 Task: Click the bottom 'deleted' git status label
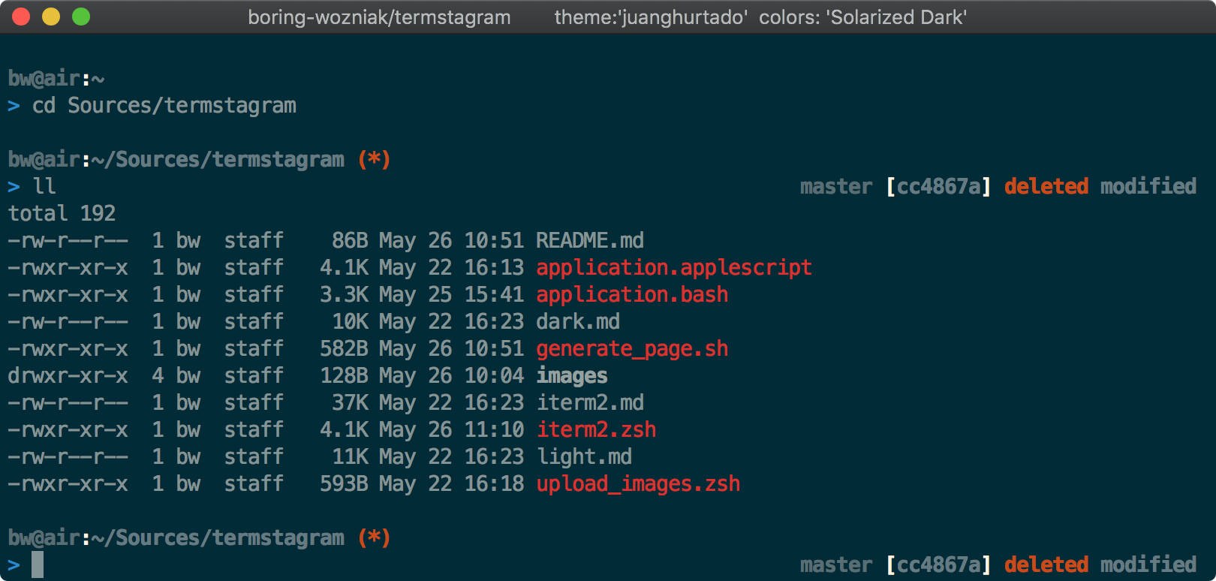pos(1046,564)
